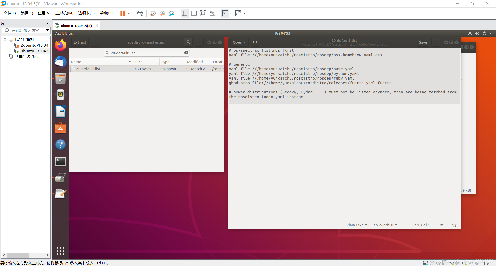
Task: Open the 文件(F) menu
Action: 10,13
